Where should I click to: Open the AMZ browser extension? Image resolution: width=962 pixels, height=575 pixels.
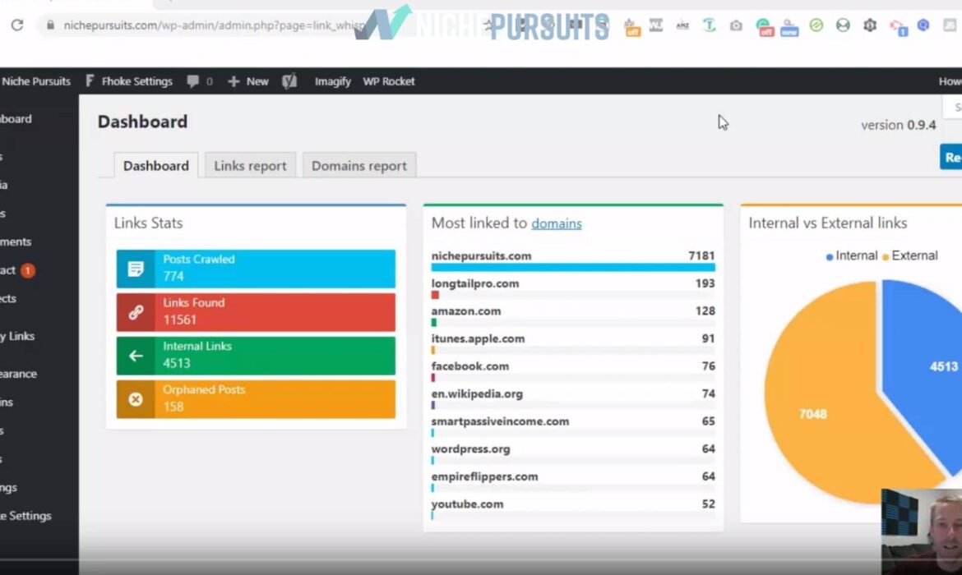click(682, 25)
